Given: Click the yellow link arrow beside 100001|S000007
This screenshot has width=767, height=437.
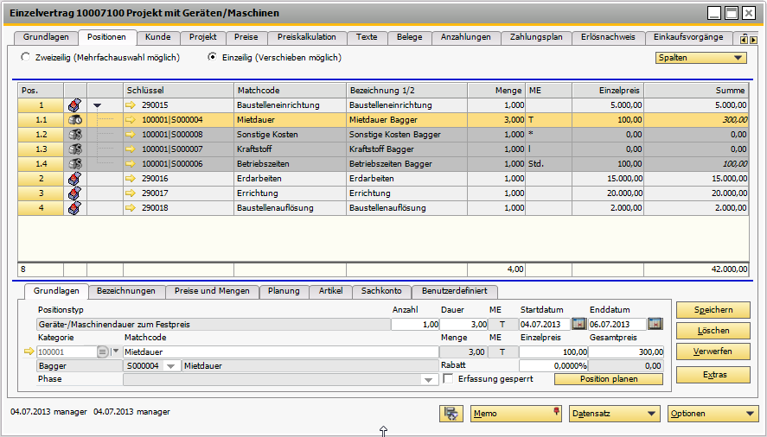Looking at the screenshot, I should point(131,149).
